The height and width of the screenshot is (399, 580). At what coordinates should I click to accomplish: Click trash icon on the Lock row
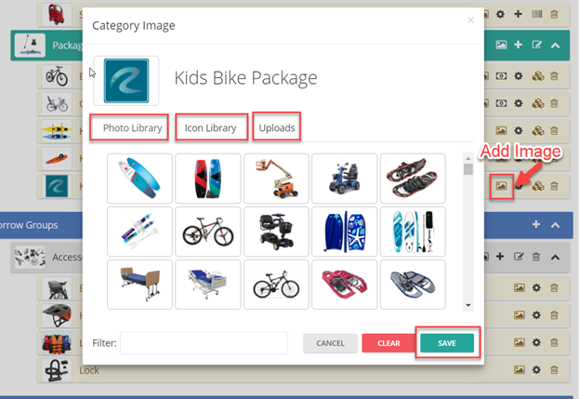click(x=554, y=369)
